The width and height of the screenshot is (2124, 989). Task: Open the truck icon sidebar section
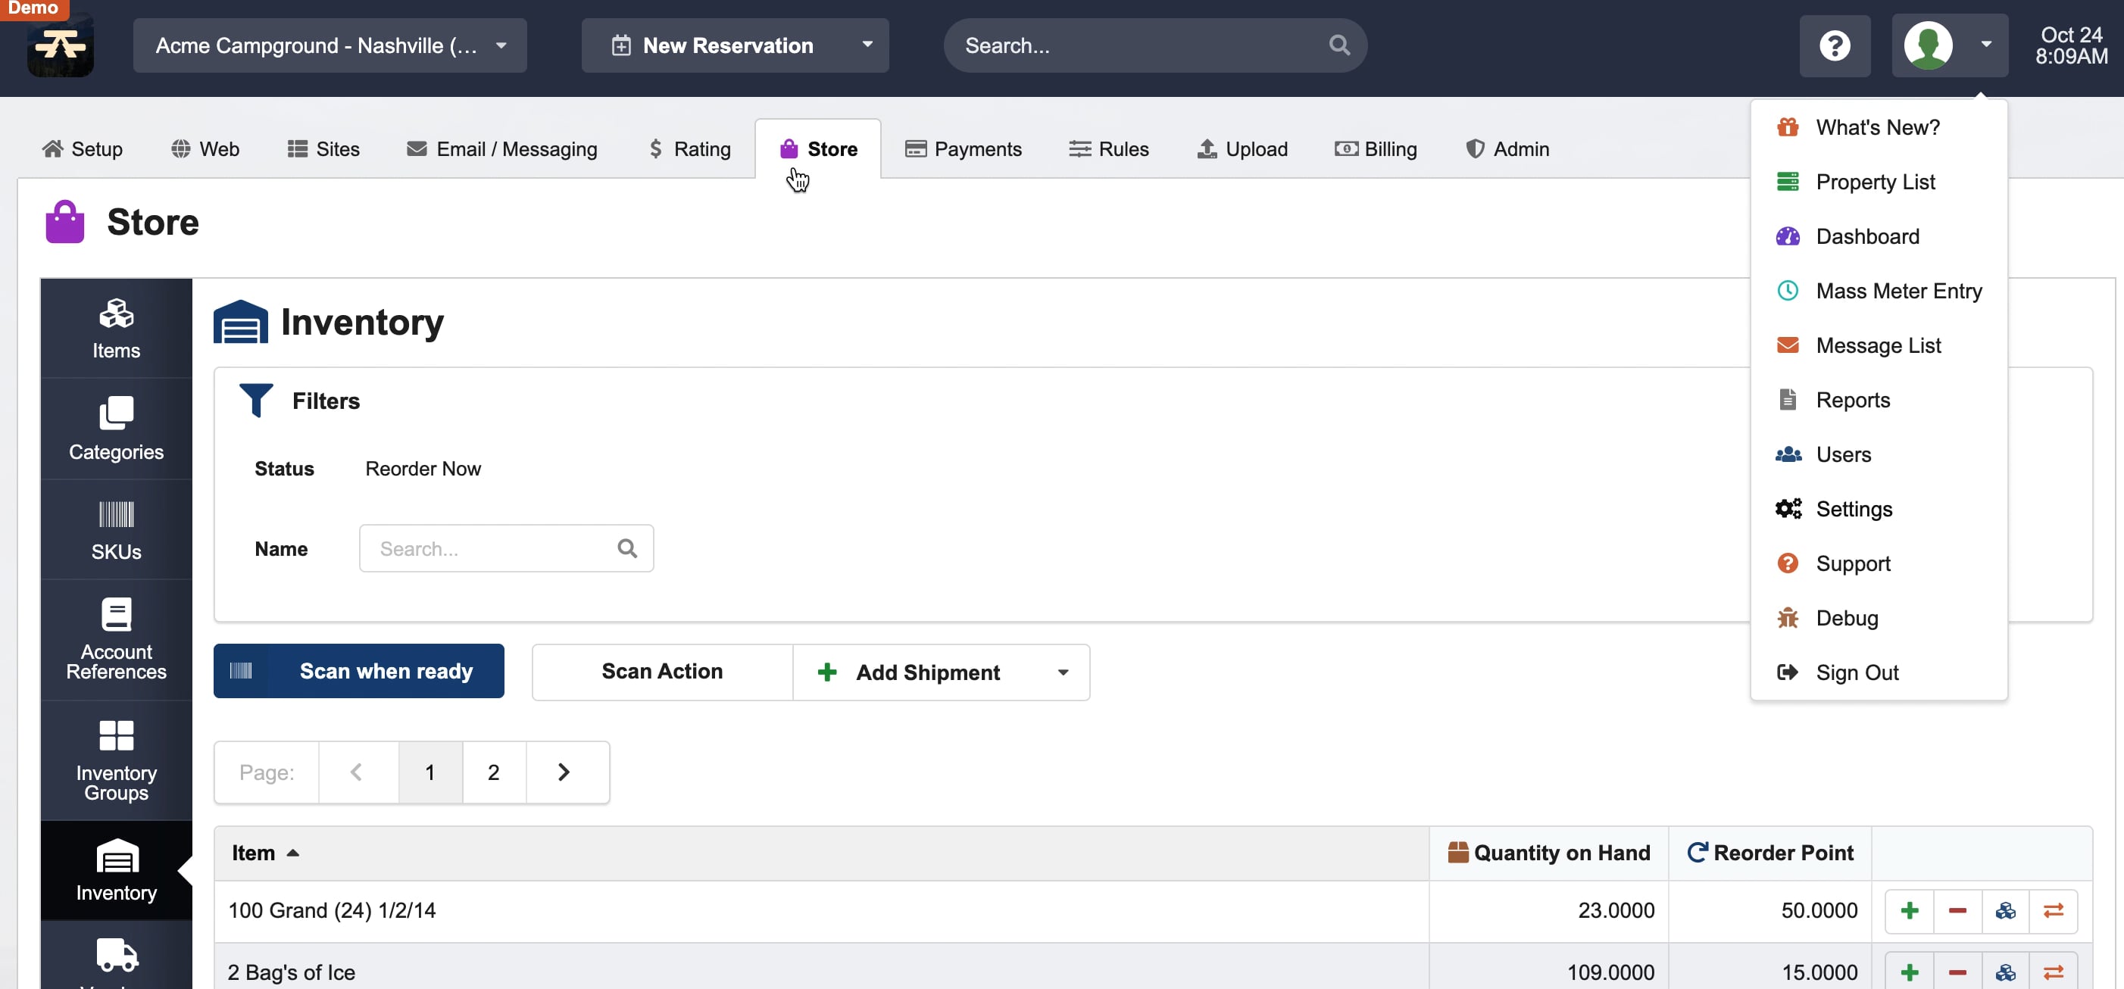(x=116, y=956)
